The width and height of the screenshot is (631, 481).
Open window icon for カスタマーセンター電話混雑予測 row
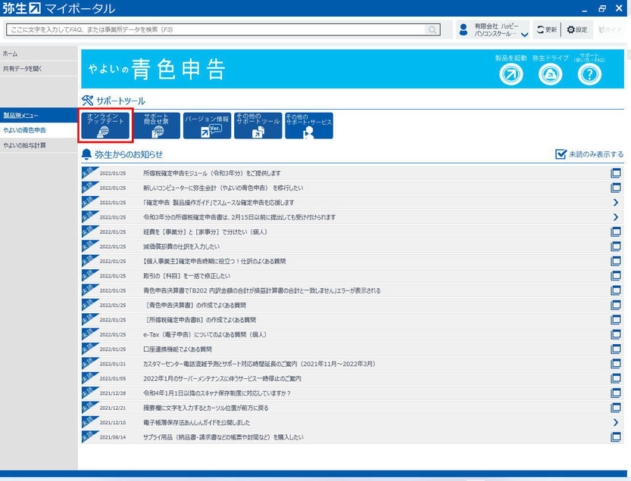coord(615,364)
